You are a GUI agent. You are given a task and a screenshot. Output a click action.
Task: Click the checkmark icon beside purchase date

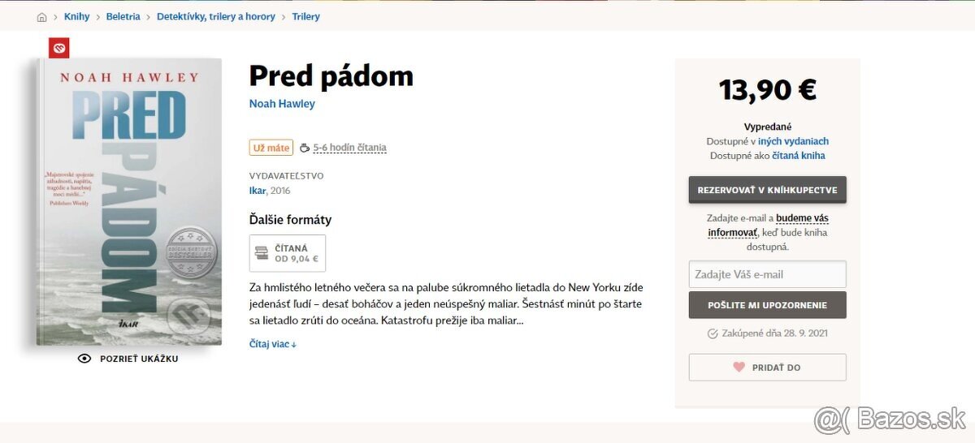point(713,333)
